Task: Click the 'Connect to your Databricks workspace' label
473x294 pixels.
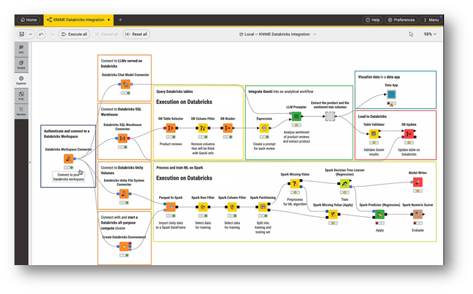Action: (68, 177)
